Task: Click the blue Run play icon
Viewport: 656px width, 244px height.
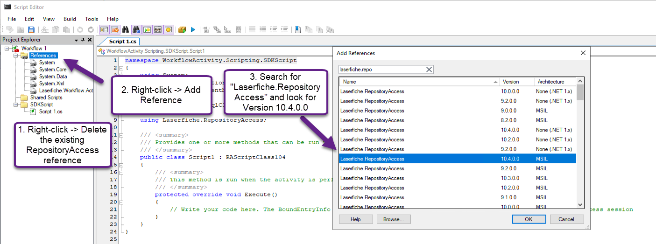Action: pyautogui.click(x=193, y=29)
